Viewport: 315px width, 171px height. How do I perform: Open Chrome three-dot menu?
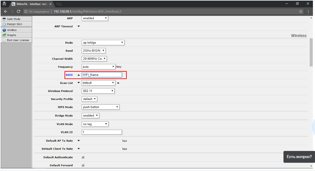coord(308,11)
